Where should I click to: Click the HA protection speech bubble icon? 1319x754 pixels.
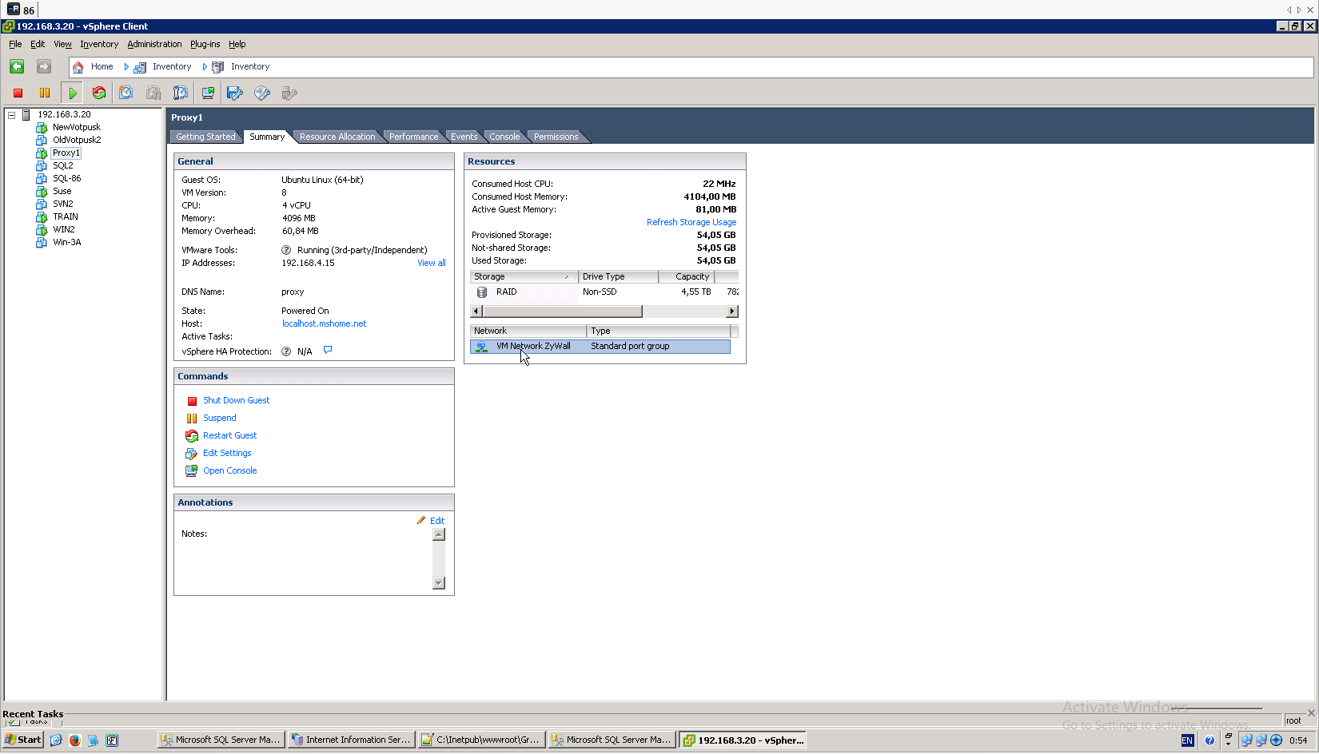click(328, 350)
